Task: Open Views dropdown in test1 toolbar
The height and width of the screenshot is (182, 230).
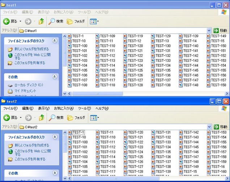Action: (x=94, y=21)
